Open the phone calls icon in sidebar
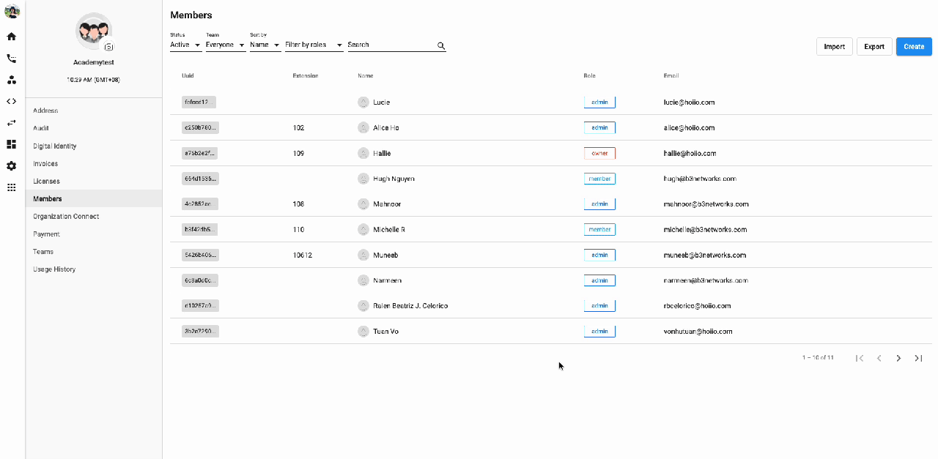The image size is (938, 459). tap(11, 59)
